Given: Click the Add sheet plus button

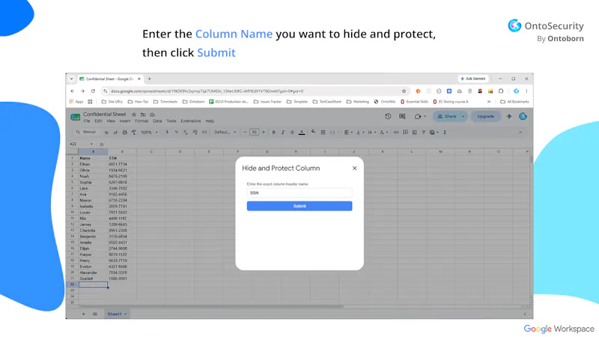Looking at the screenshot, I should pyautogui.click(x=83, y=314).
